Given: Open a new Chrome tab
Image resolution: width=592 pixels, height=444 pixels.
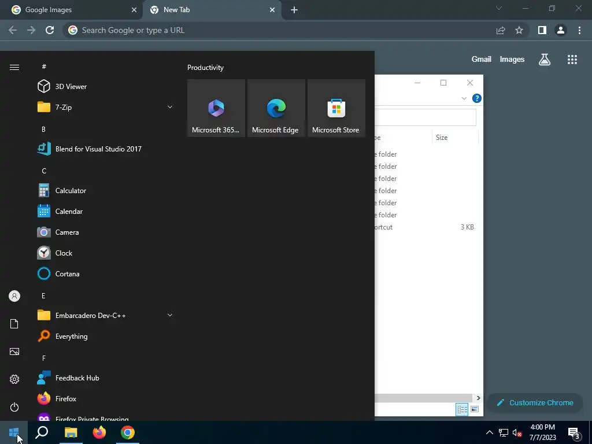Looking at the screenshot, I should tap(294, 10).
